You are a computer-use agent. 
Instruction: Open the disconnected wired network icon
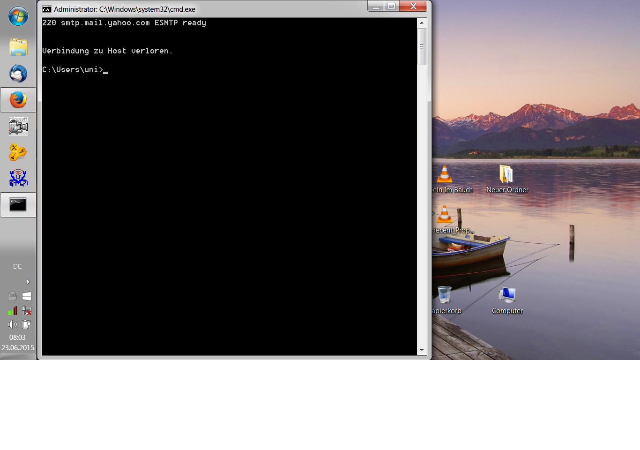pyautogui.click(x=27, y=310)
